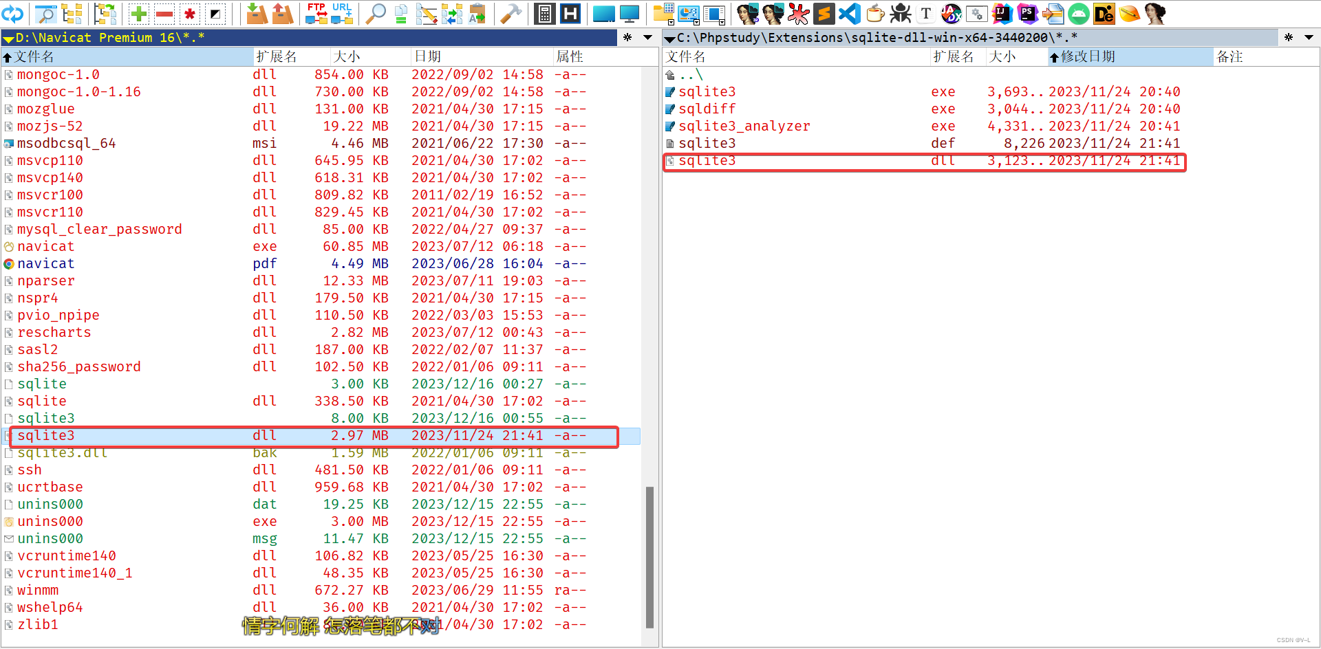1321x649 pixels.
Task: Select sqlite3 def file in right panel
Action: [923, 143]
